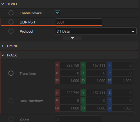Click the Transform SX scale field
This screenshot has width=140, height=122.
tap(70, 81)
